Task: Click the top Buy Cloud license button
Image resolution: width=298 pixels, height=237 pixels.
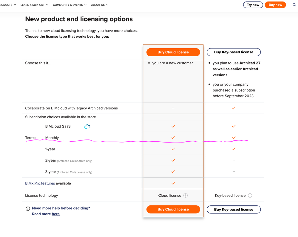Action: pos(173,52)
